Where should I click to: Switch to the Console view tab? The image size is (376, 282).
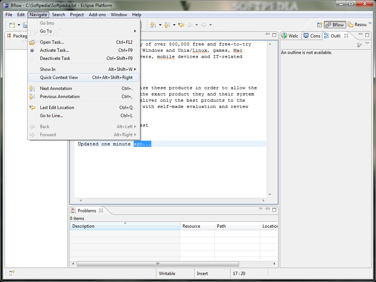click(x=312, y=36)
